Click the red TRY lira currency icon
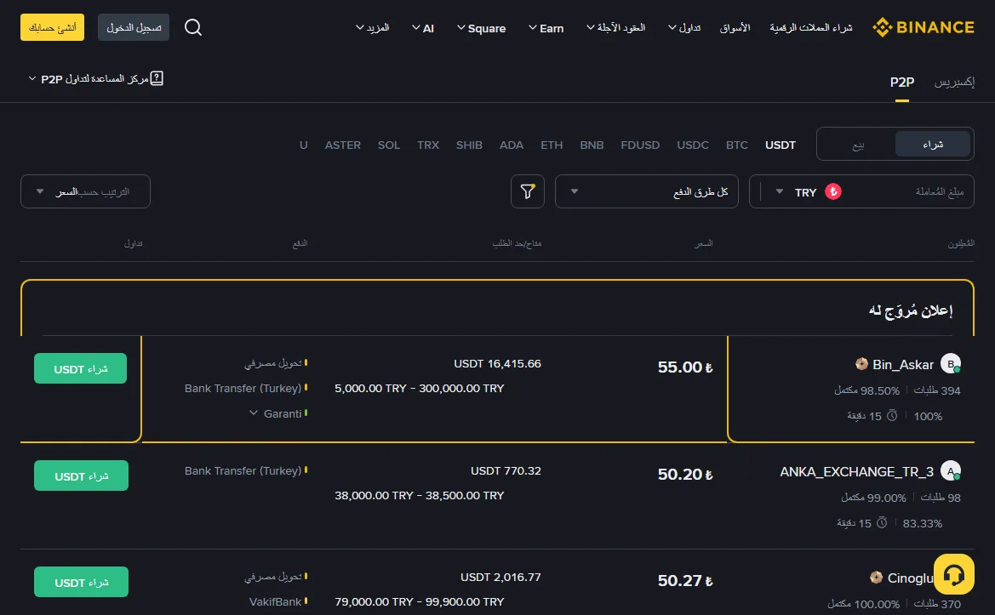Image resolution: width=995 pixels, height=615 pixels. pos(833,191)
